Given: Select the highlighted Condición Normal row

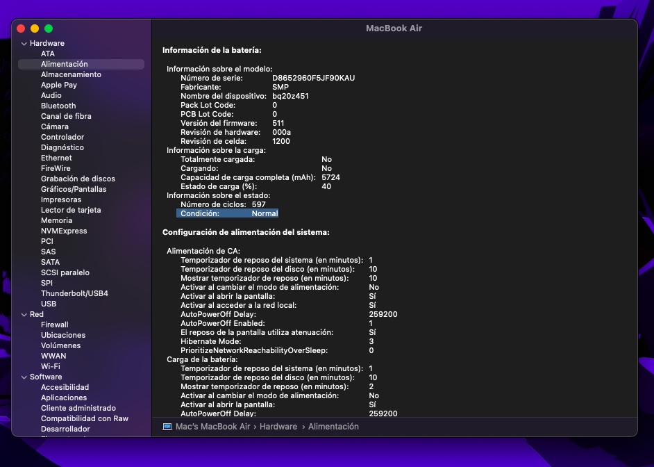Looking at the screenshot, I should pos(228,213).
